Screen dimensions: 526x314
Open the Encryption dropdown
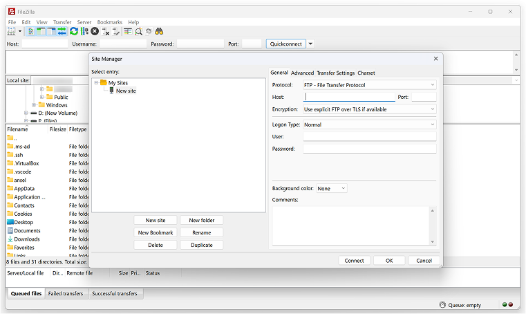[x=370, y=109]
